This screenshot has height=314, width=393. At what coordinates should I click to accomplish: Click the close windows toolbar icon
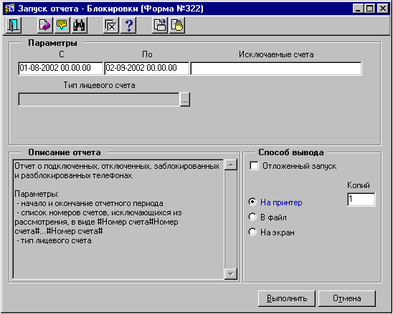point(111,25)
